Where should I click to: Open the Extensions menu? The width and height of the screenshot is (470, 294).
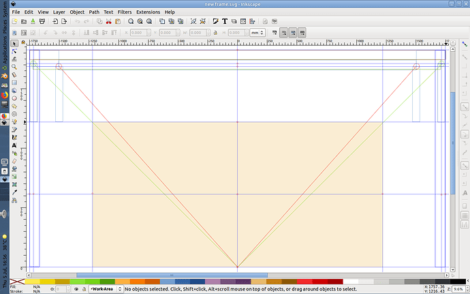148,12
